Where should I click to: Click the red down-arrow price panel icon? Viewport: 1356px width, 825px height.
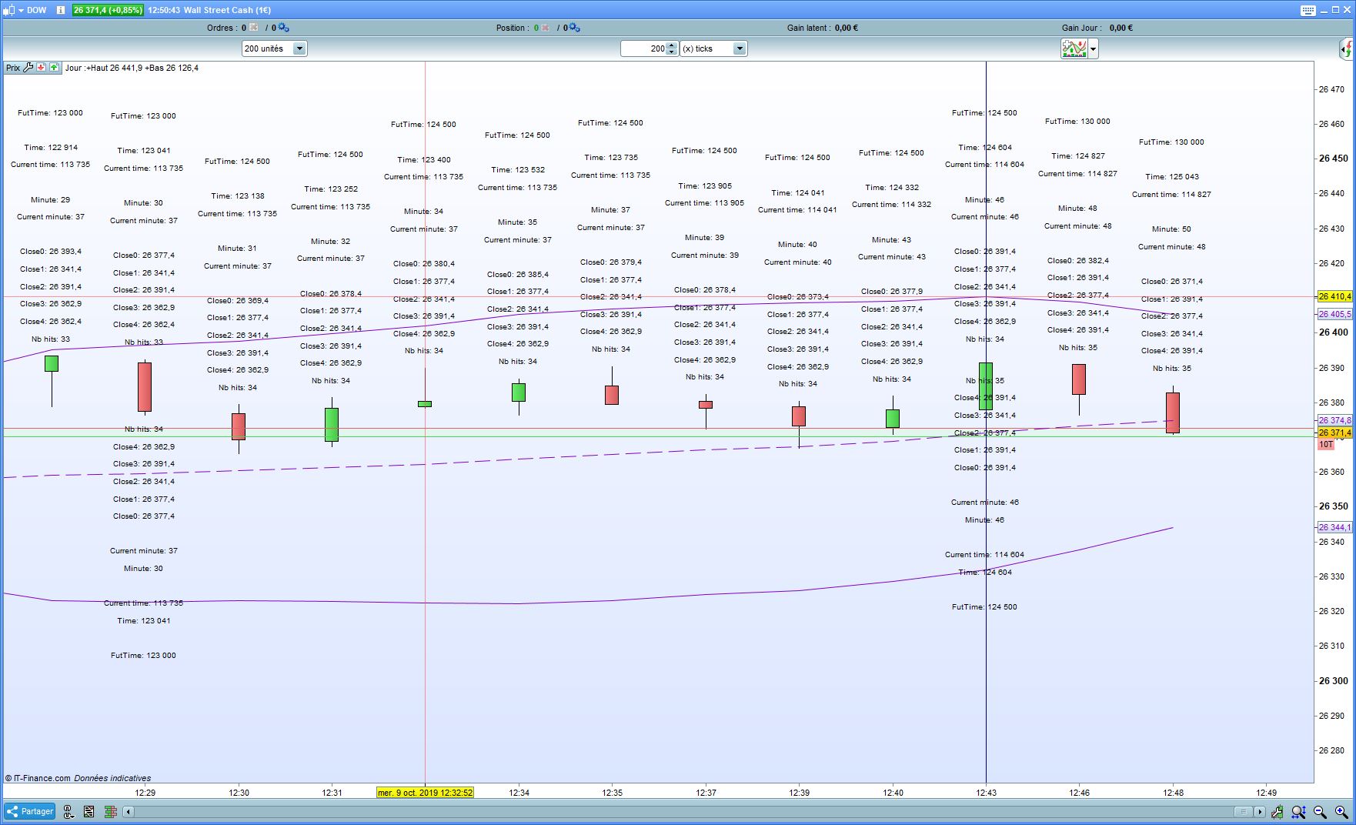pyautogui.click(x=42, y=68)
